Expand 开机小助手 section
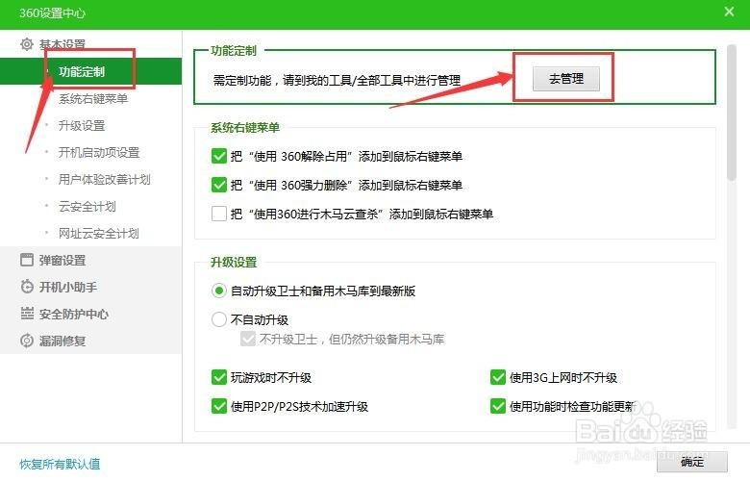The height and width of the screenshot is (481, 750). [x=68, y=288]
